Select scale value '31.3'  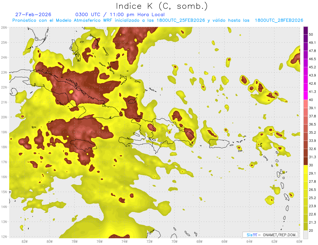(312, 157)
